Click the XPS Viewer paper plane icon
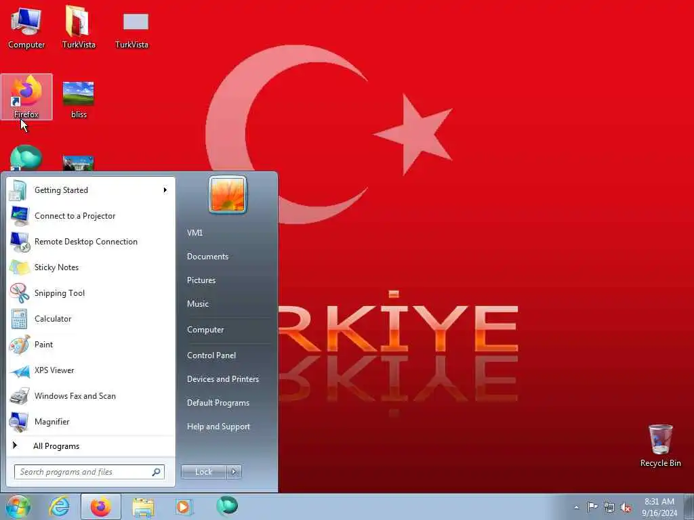This screenshot has width=694, height=520. pyautogui.click(x=20, y=370)
